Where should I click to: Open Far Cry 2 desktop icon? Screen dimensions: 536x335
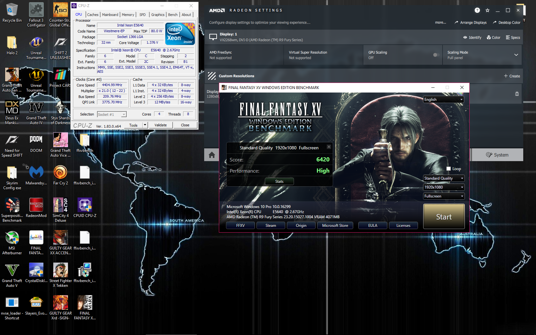pos(60,175)
